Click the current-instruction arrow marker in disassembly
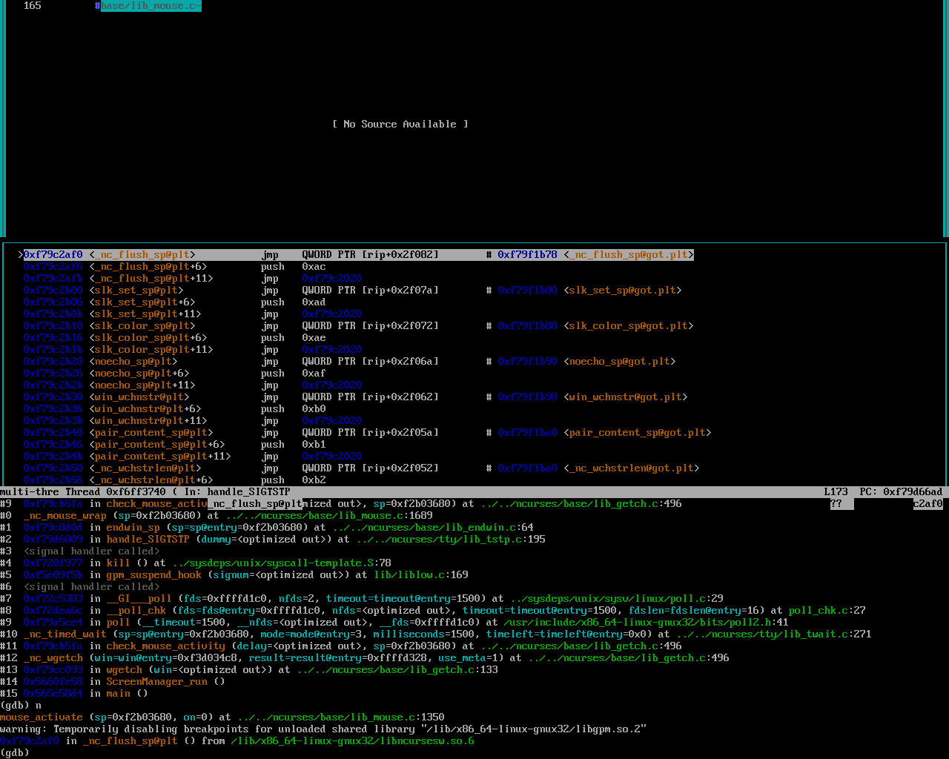 point(21,255)
